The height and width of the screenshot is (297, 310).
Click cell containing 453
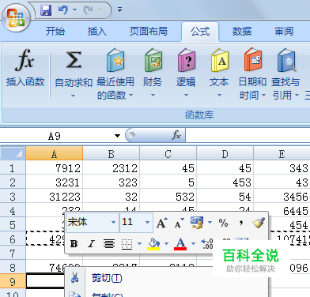225,182
